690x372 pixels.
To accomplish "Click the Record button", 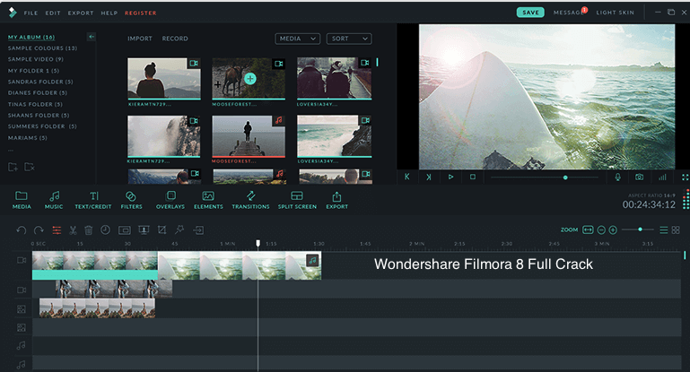I will coord(175,39).
